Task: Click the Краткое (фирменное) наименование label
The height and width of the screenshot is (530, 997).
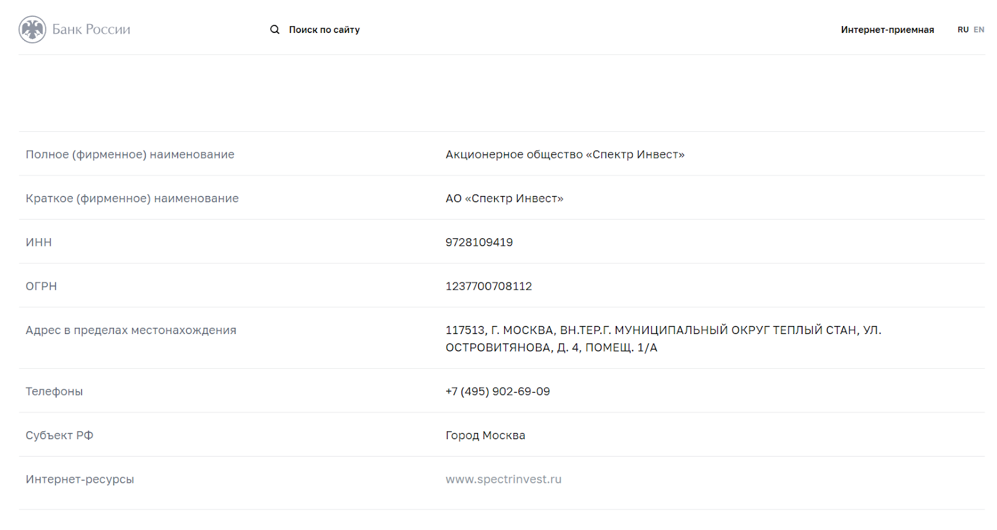Action: 132,198
